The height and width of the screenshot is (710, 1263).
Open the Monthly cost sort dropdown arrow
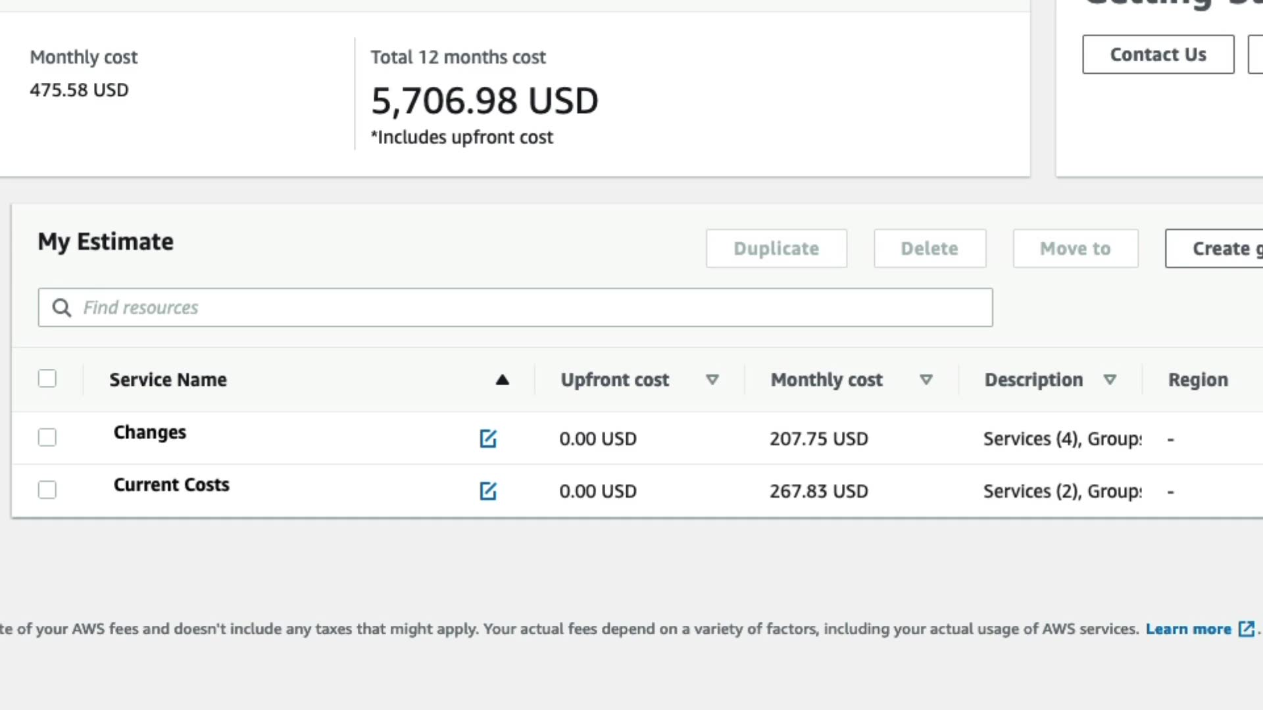(926, 380)
